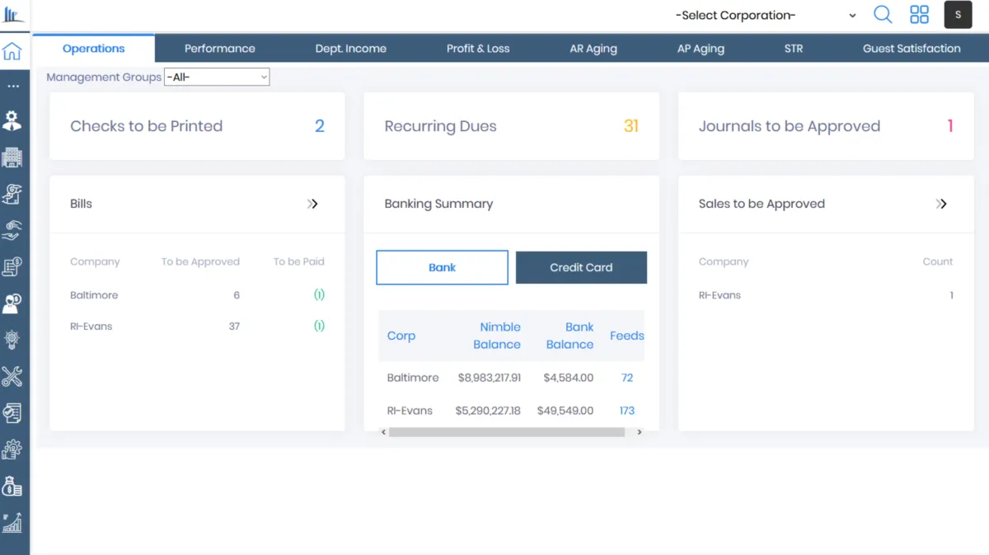Click the three dots sidebar icon

click(x=12, y=86)
